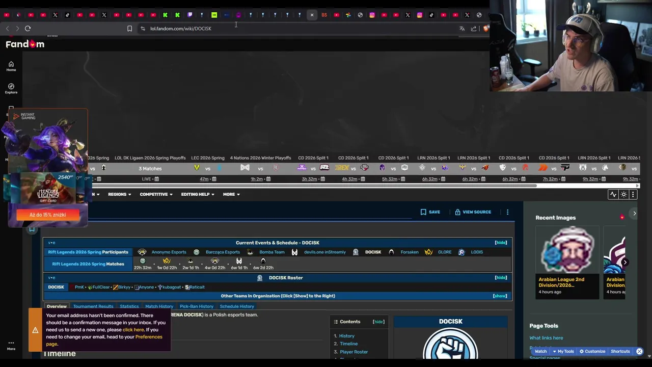Click the Bomba Team logo icon

pos(250,252)
